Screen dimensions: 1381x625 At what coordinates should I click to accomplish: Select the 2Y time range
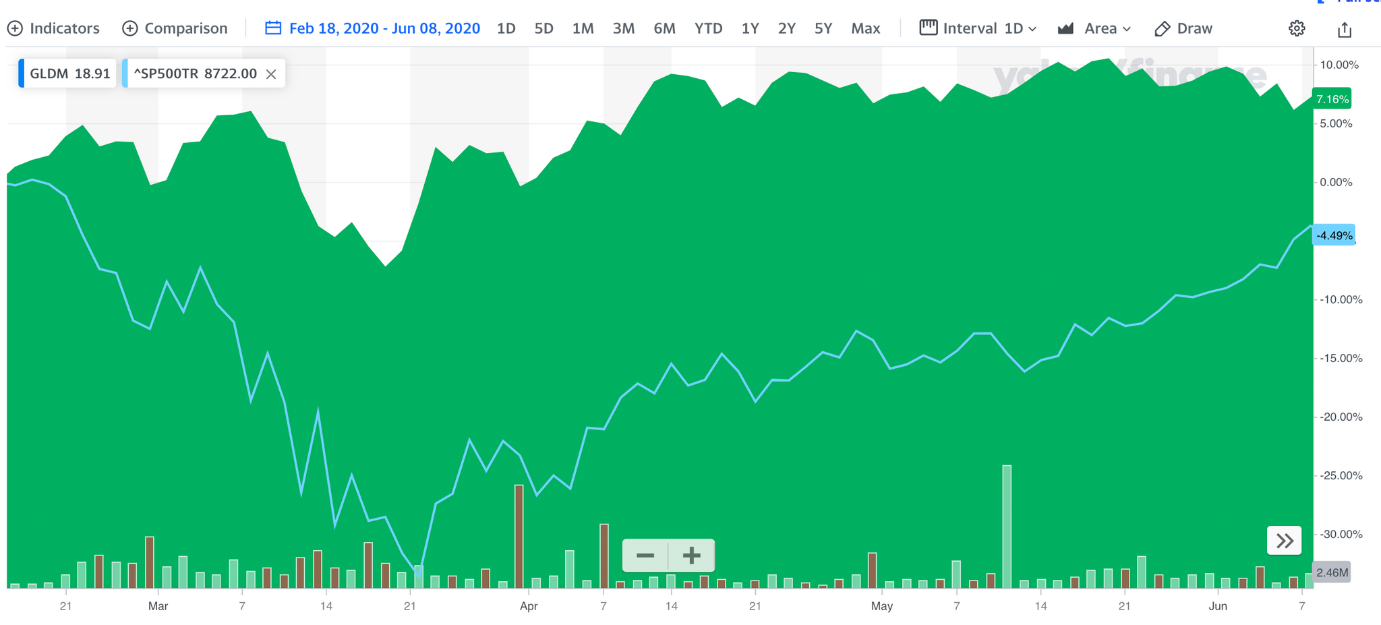[x=787, y=28]
